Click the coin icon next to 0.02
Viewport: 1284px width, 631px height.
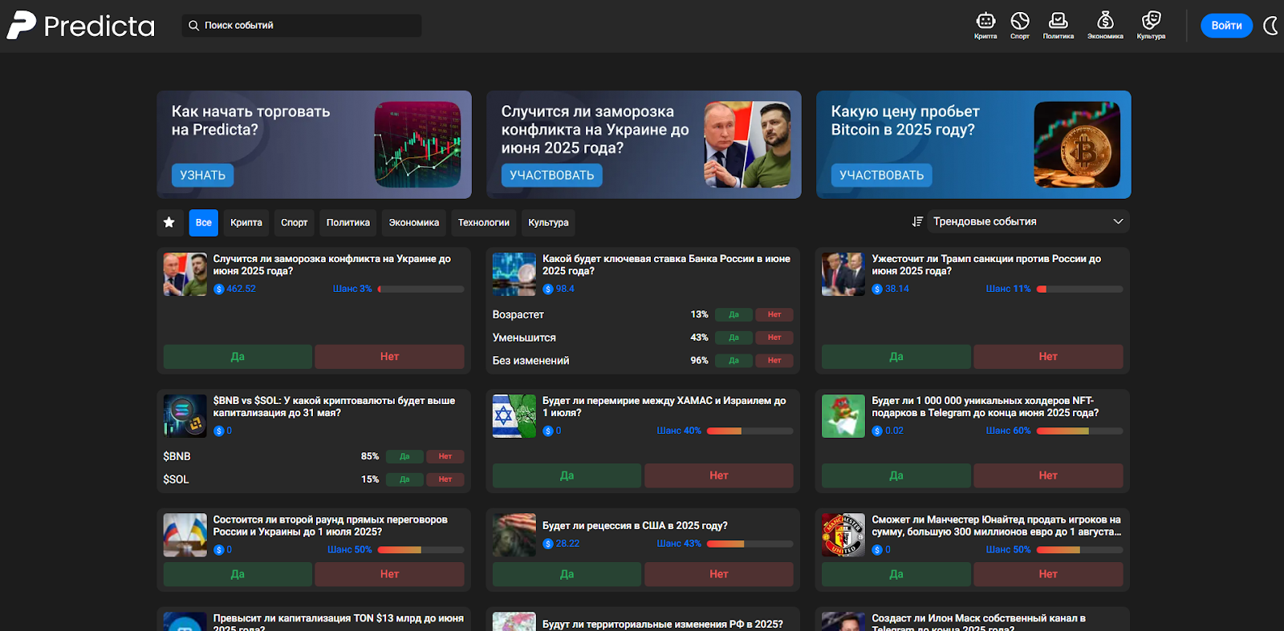[877, 431]
